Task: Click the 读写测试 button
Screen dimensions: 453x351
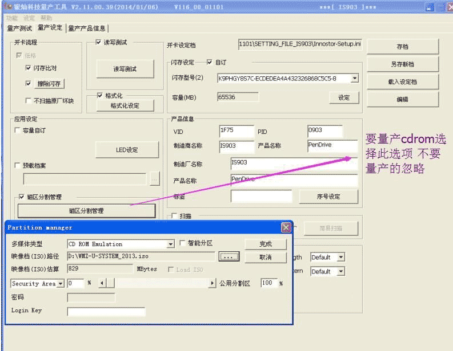Action: [125, 69]
